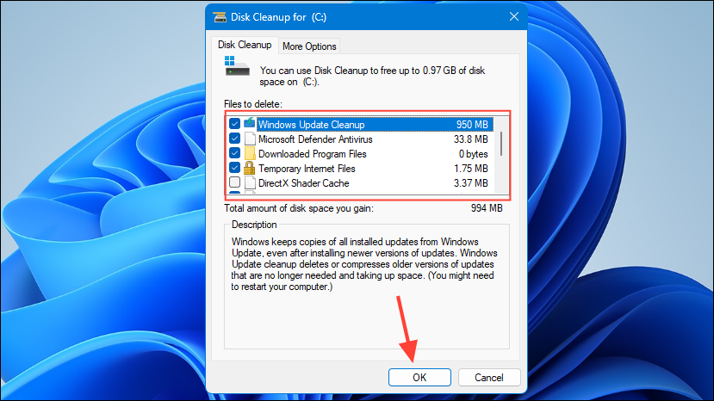Click the Microsoft Defender Antivirus file icon
The image size is (714, 401).
click(250, 139)
